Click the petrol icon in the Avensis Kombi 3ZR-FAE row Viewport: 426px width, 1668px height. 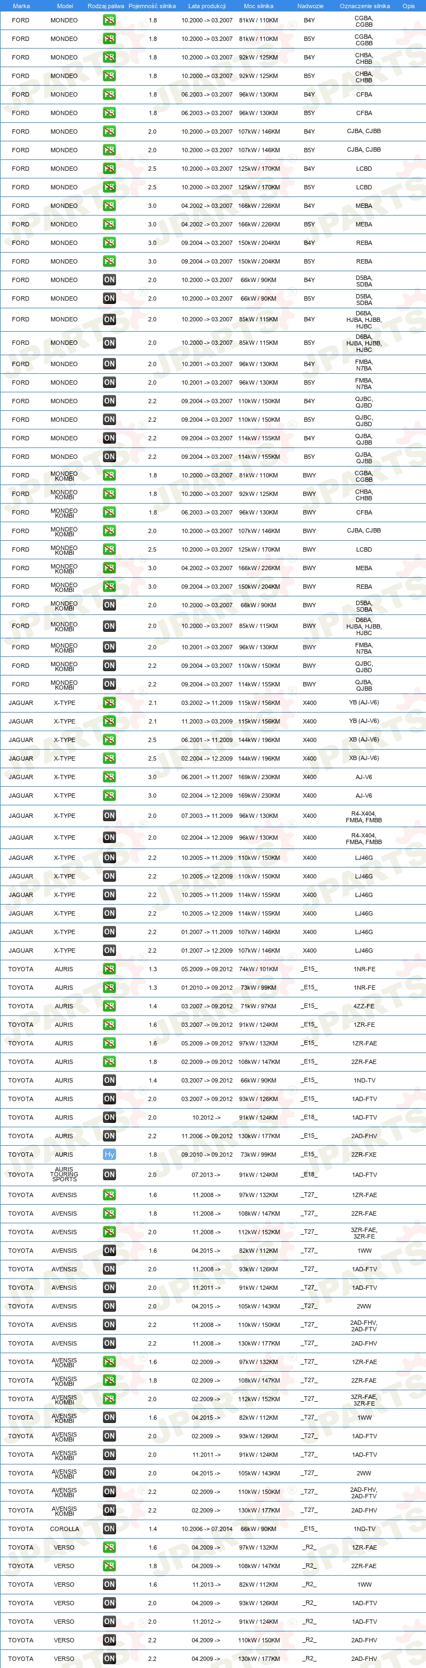point(109,1398)
